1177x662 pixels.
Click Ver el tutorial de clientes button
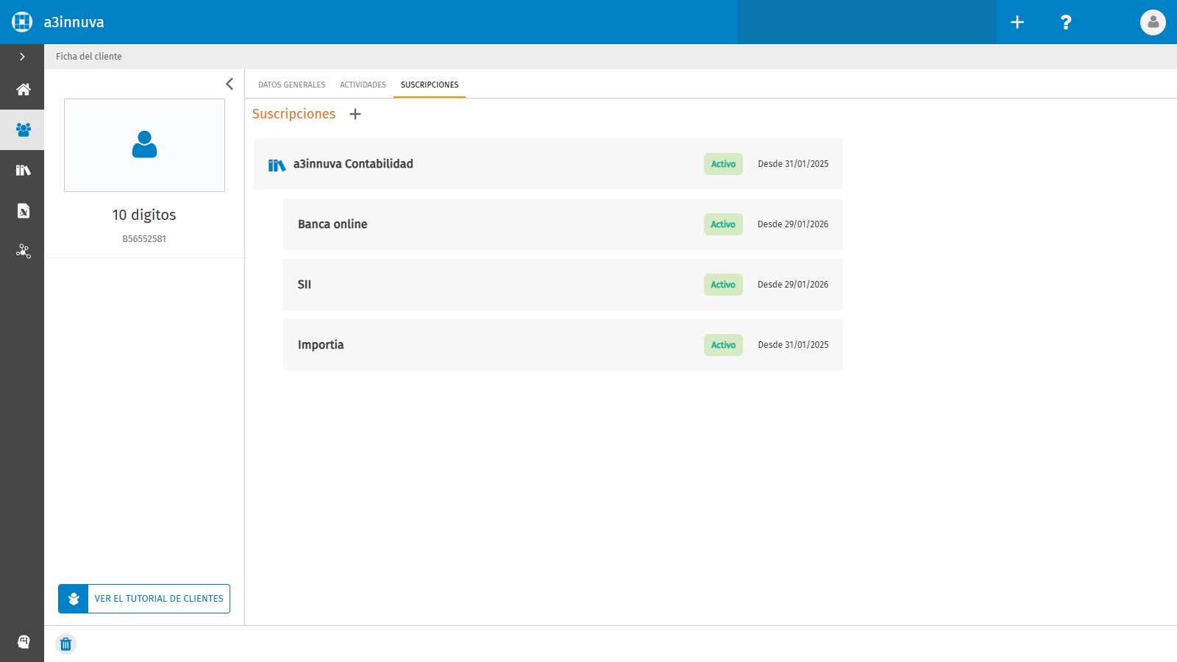coord(144,599)
